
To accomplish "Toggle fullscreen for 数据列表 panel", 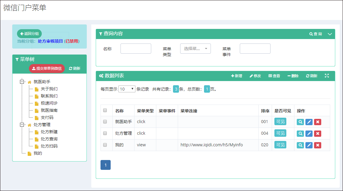I will click(x=327, y=76).
